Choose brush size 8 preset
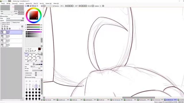The image size is (184, 103). tap(36, 86)
